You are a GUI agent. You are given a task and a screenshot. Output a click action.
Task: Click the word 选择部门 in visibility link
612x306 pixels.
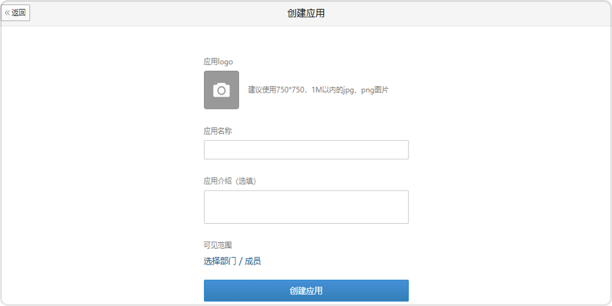220,261
